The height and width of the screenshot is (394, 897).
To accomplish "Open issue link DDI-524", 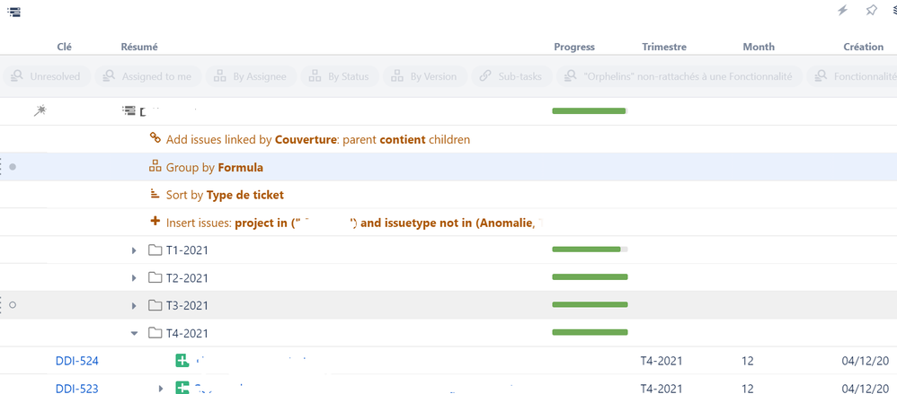I will tap(76, 361).
